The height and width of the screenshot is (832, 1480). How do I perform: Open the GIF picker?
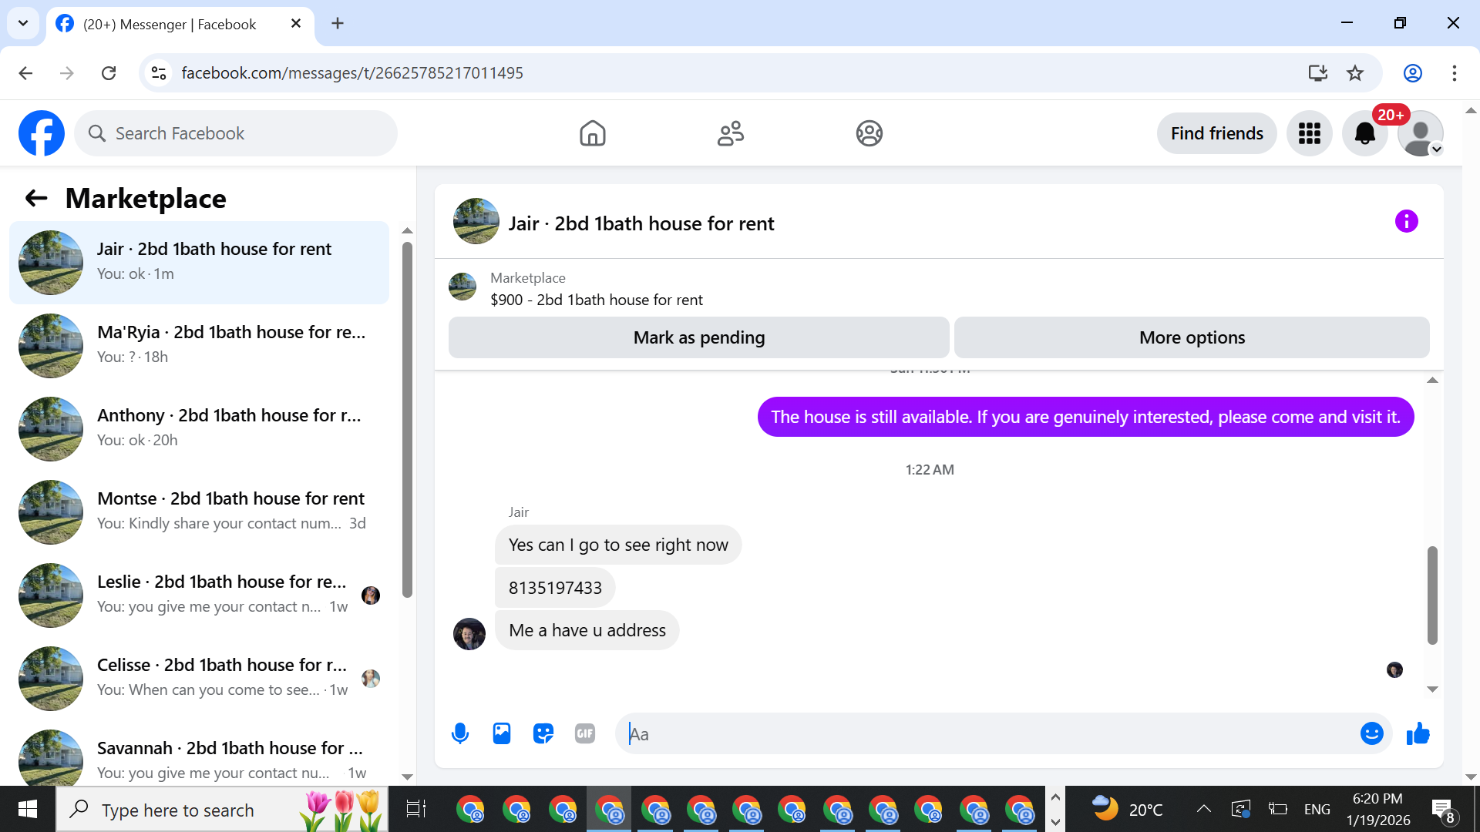pos(585,733)
